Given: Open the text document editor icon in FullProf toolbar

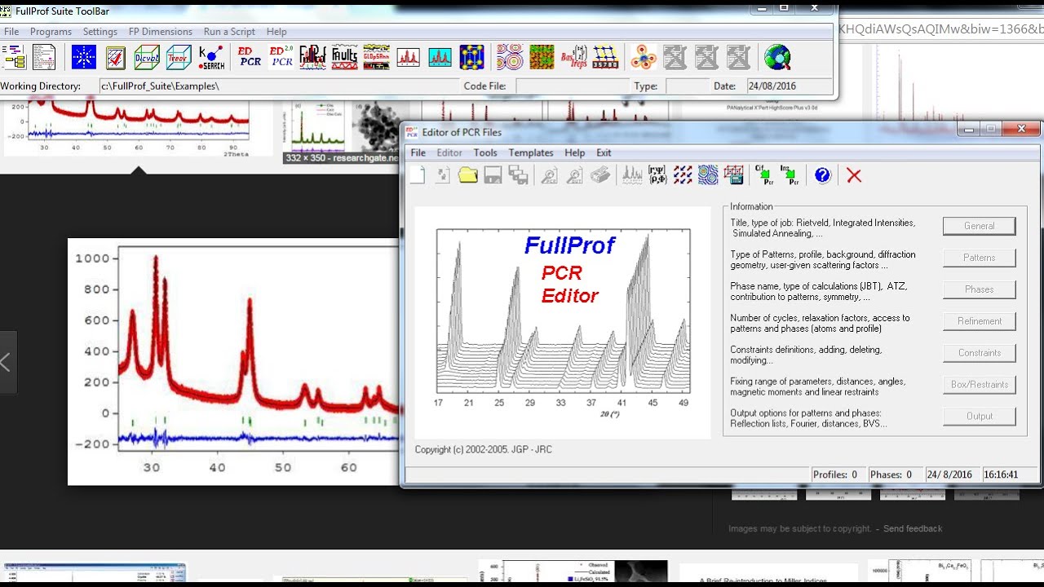Looking at the screenshot, I should click(x=44, y=57).
